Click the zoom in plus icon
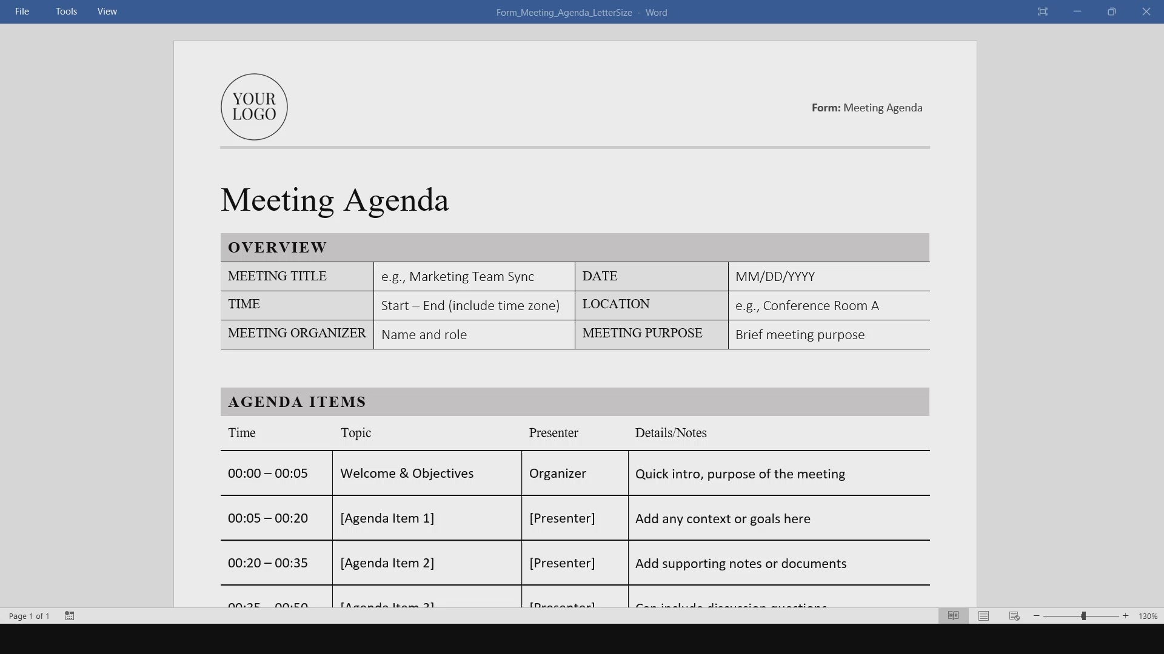 (1126, 616)
